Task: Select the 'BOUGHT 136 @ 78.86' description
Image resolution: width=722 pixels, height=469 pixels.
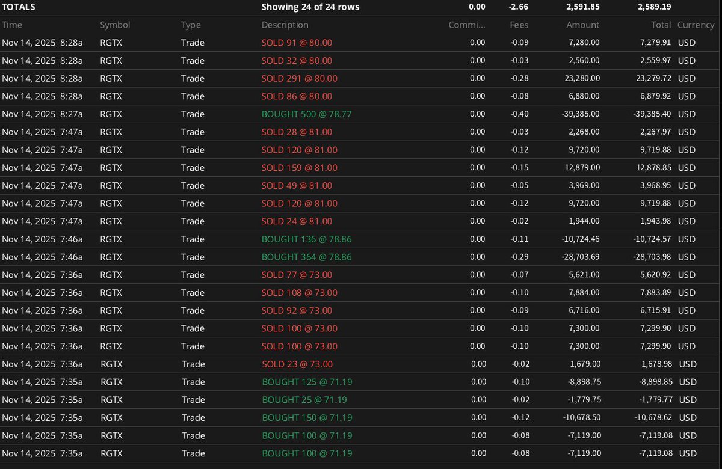Action: (x=307, y=239)
